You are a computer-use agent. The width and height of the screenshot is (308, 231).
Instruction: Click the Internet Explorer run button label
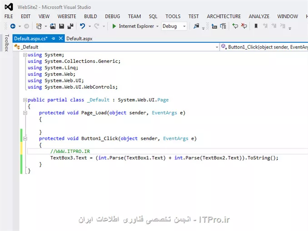point(136,26)
